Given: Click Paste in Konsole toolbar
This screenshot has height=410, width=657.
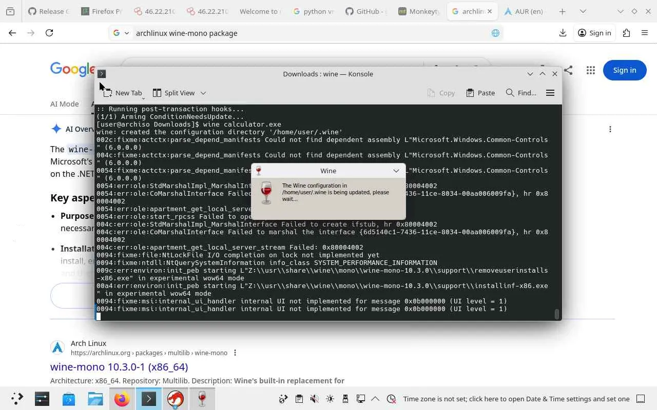Looking at the screenshot, I should [x=480, y=93].
